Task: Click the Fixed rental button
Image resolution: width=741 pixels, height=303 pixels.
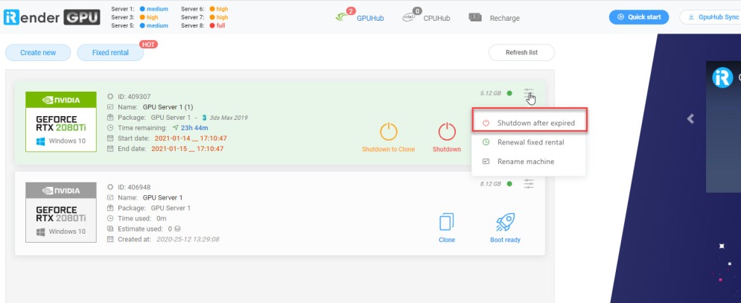Action: tap(110, 53)
